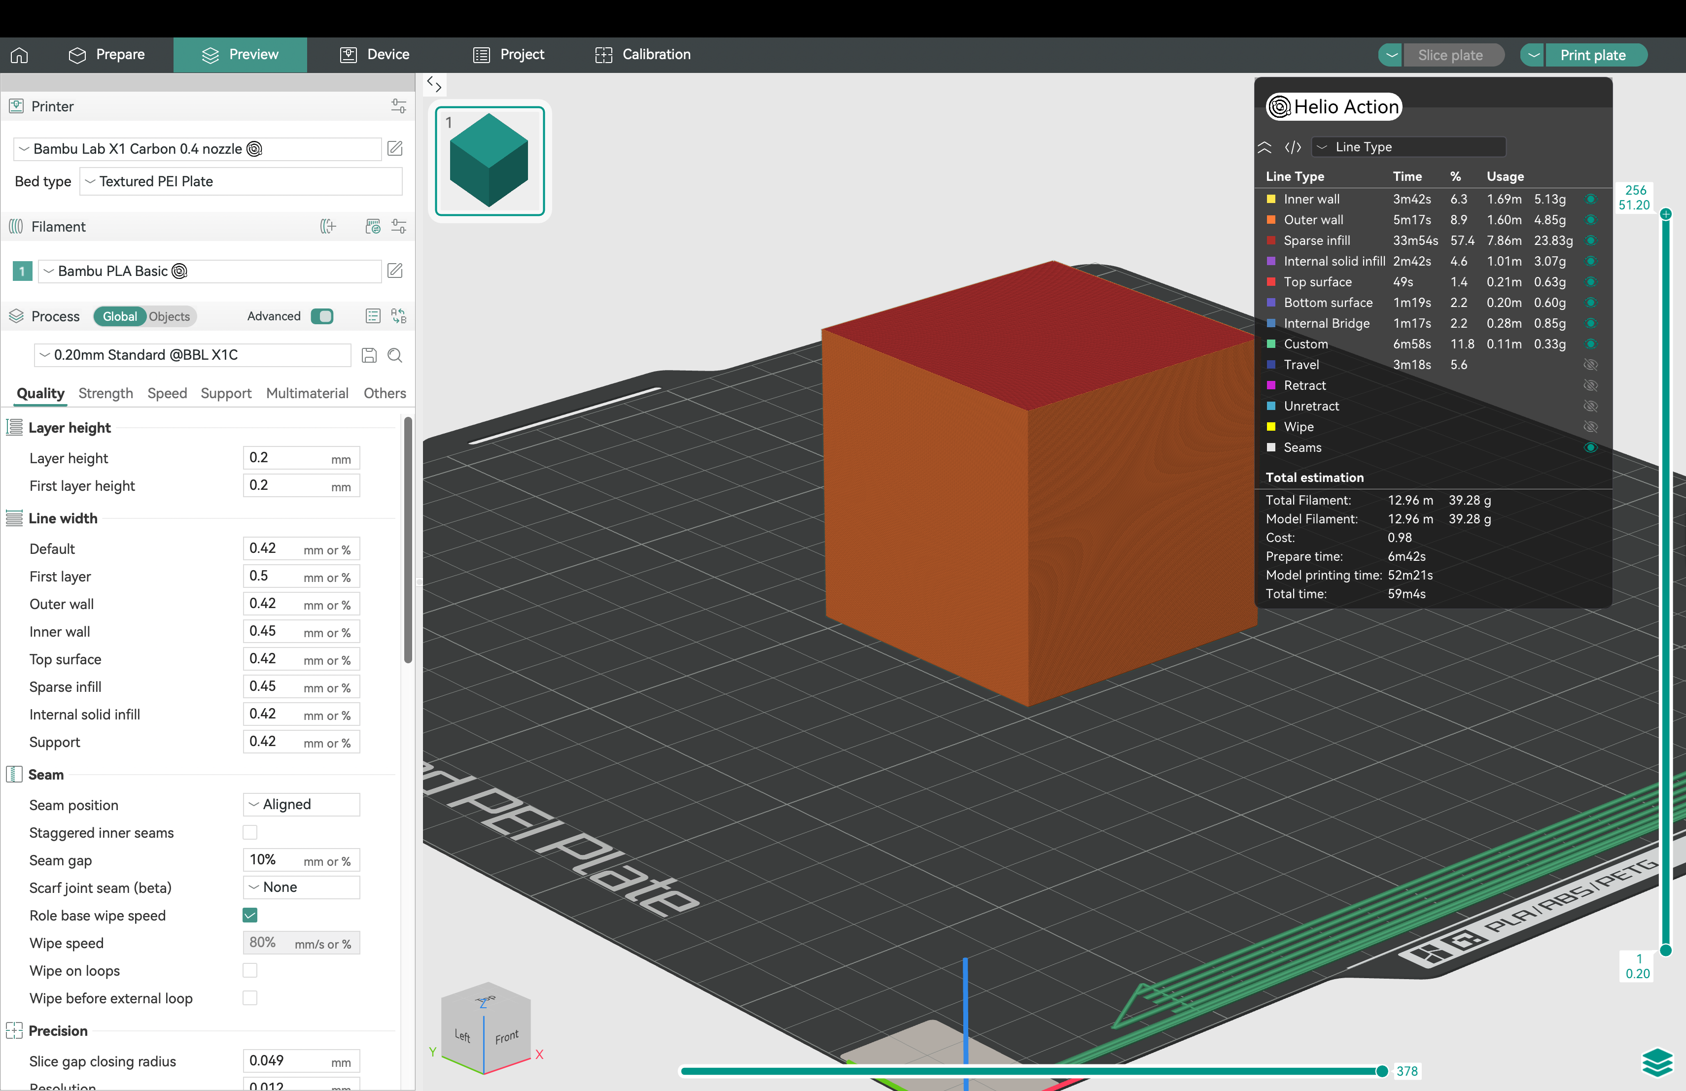Save the 0.20mm Standard process preset
The height and width of the screenshot is (1091, 1686).
[369, 355]
